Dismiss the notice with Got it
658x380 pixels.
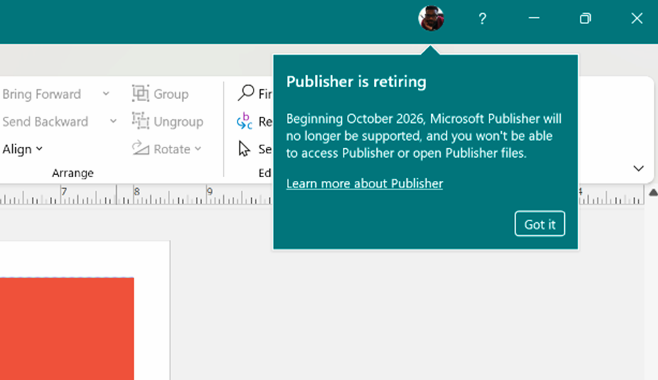tap(539, 224)
